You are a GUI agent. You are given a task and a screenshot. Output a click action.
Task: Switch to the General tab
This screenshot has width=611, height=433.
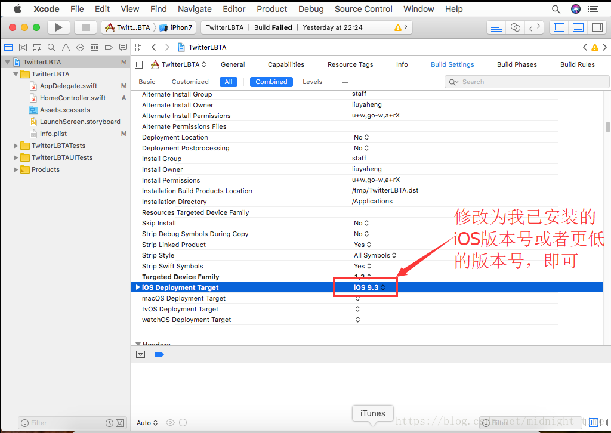pyautogui.click(x=233, y=64)
